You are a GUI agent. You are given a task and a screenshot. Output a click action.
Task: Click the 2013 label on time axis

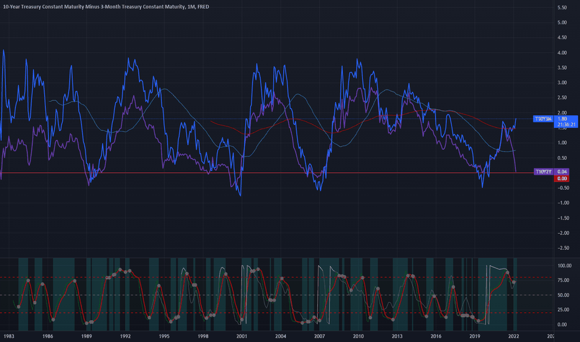[397, 336]
